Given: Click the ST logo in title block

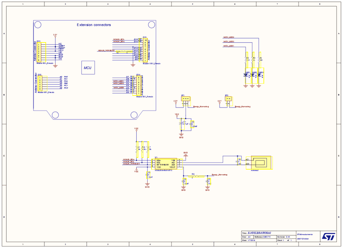Looking at the screenshot, I should (x=328, y=237).
